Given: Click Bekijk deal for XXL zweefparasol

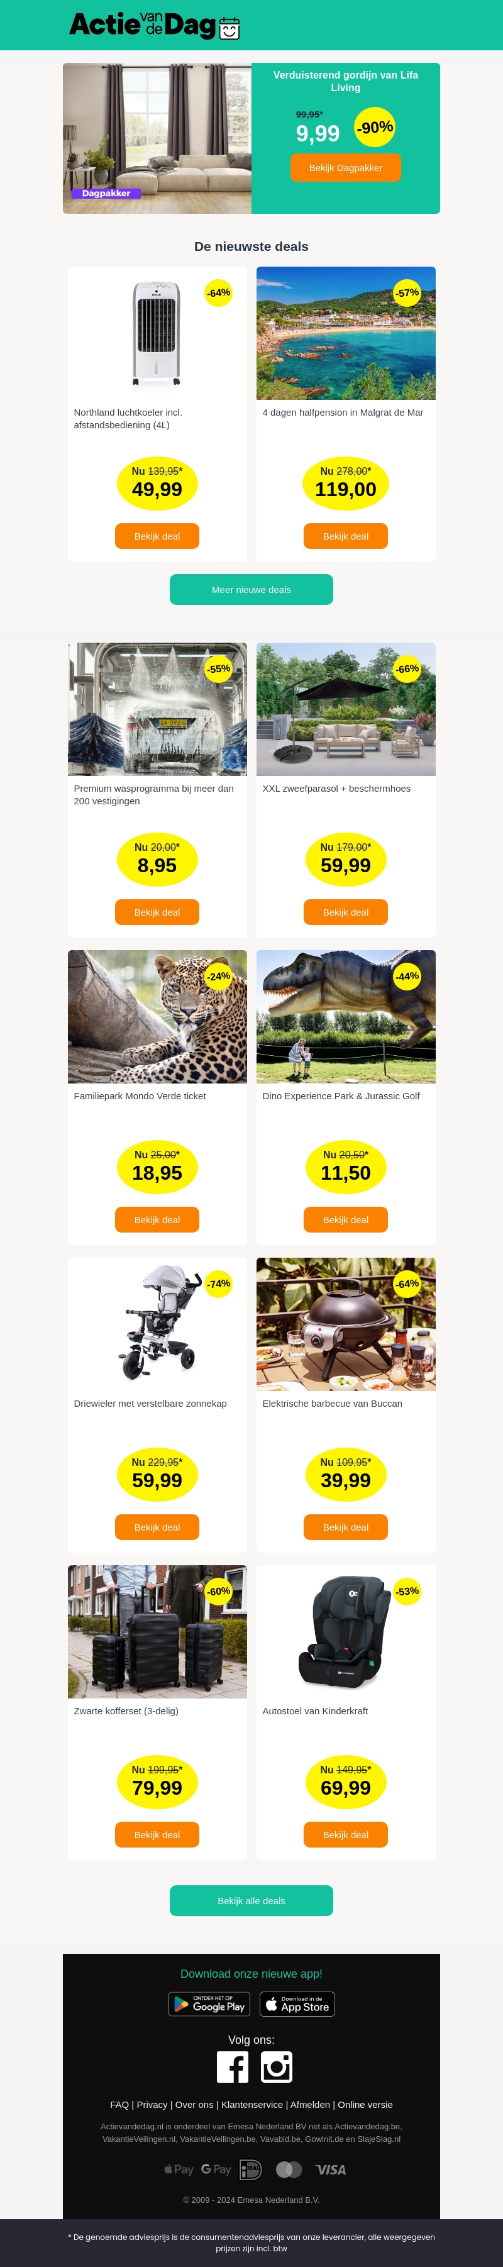Looking at the screenshot, I should (346, 912).
